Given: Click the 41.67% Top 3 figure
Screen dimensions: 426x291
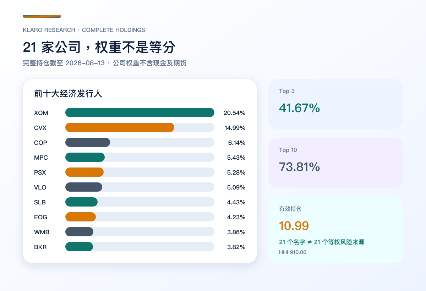Looking at the screenshot, I should click(300, 108).
